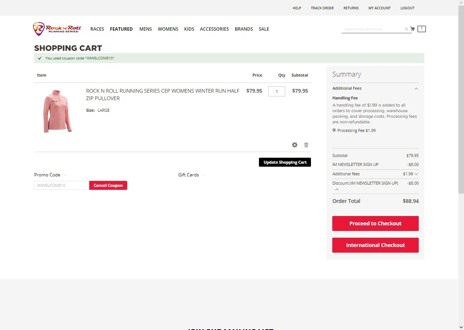This screenshot has height=330, width=464.
Task: Click Update Shopping Cart
Action: pos(285,162)
